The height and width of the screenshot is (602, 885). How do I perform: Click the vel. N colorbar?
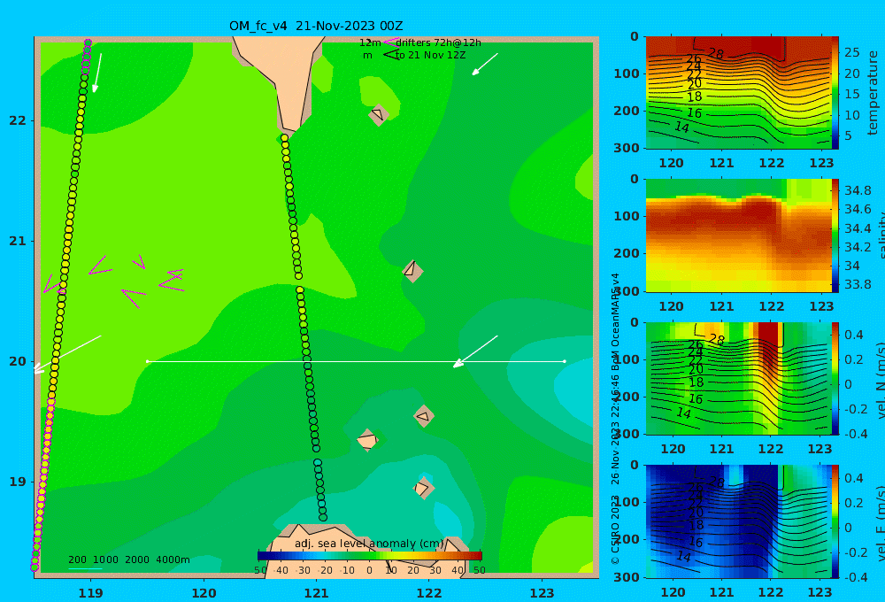pos(835,378)
